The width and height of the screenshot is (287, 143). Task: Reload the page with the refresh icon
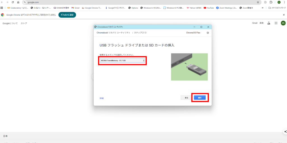(13, 2)
